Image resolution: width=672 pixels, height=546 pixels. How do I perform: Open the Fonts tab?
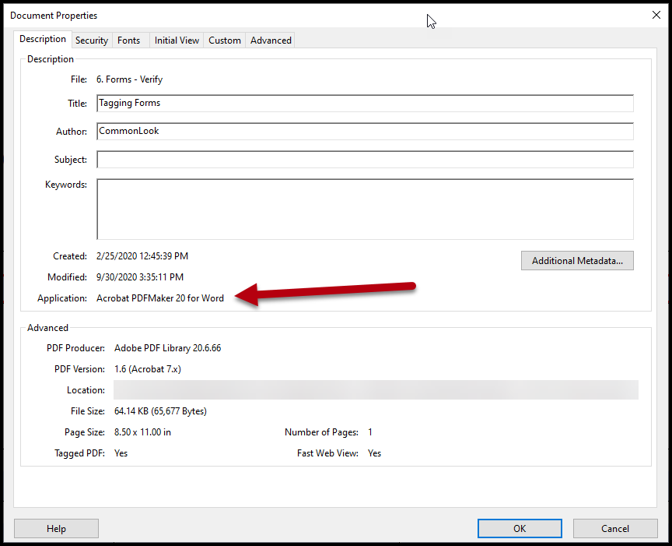pyautogui.click(x=129, y=41)
